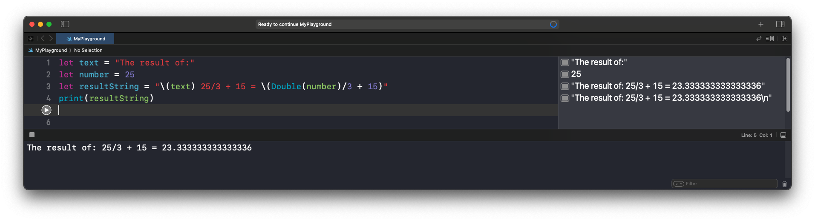Screen dimensions: 815x221
Task: Stop the playground execution
Action: (32, 135)
